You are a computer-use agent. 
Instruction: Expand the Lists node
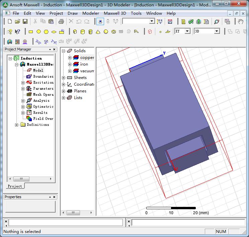63,98
